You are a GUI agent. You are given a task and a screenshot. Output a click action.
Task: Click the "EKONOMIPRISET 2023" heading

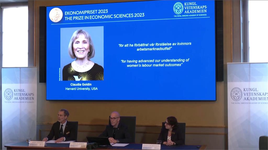pos(86,12)
